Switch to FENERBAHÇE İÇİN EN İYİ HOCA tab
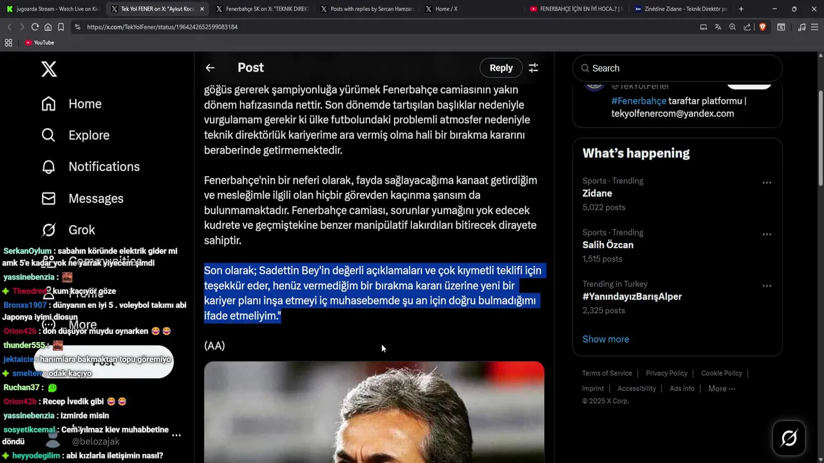The width and height of the screenshot is (824, 463). click(577, 9)
